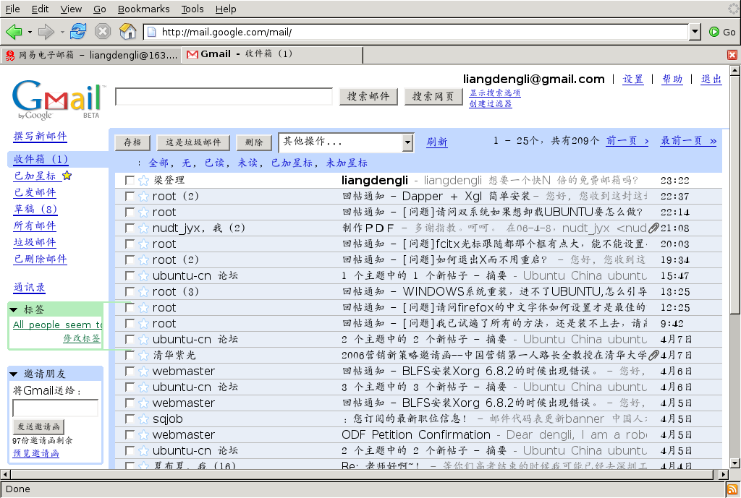The height and width of the screenshot is (498, 741).
Task: Click the yellow star next to 已加星标
Action: pos(67,176)
